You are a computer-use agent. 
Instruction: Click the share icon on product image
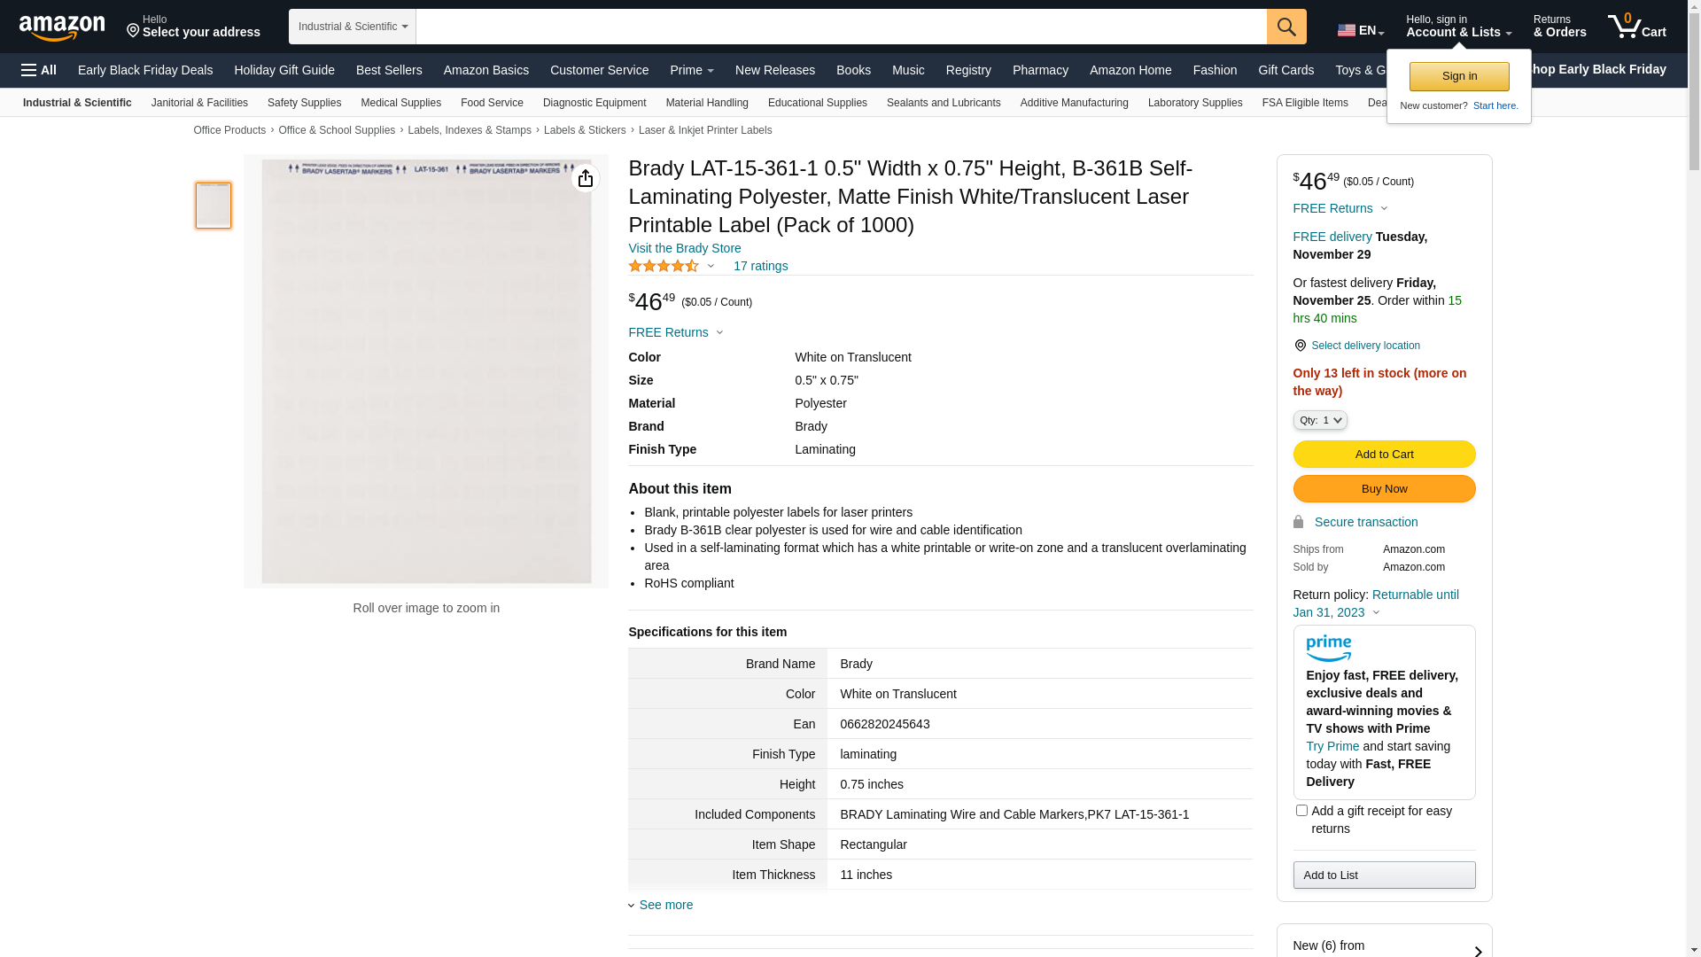click(585, 179)
